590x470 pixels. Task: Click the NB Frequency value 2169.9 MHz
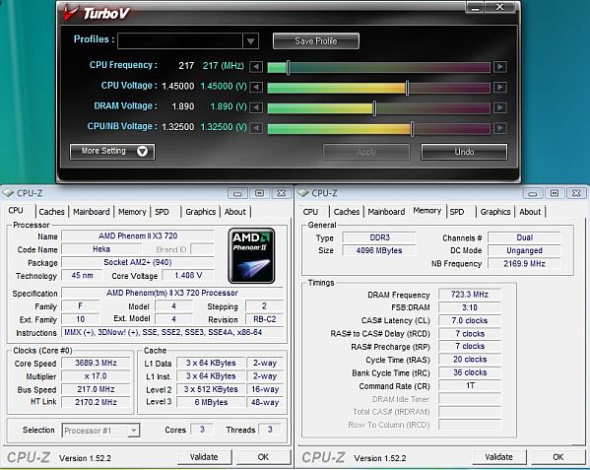pyautogui.click(x=524, y=263)
